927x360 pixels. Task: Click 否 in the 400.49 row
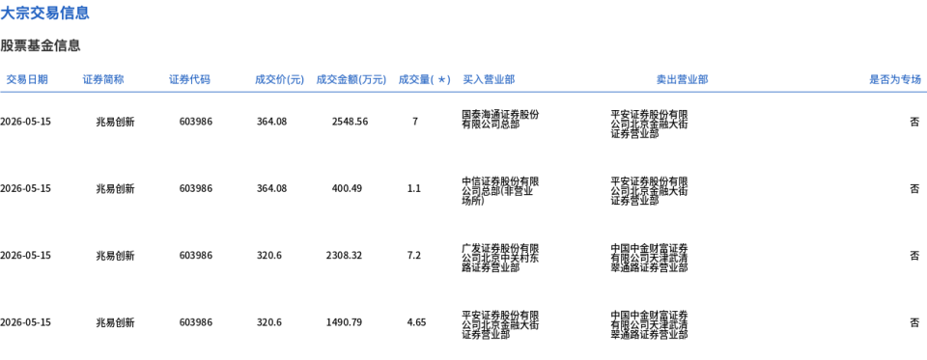[914, 188]
